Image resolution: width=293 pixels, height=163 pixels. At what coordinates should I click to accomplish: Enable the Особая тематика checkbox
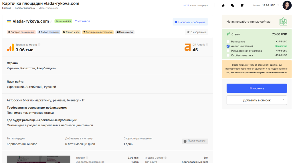(x=228, y=55)
